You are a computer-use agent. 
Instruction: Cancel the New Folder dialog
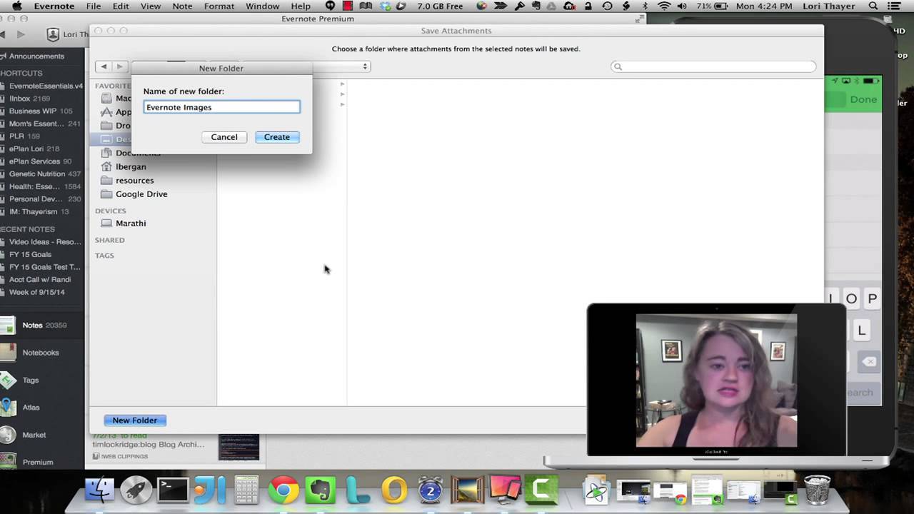[224, 137]
